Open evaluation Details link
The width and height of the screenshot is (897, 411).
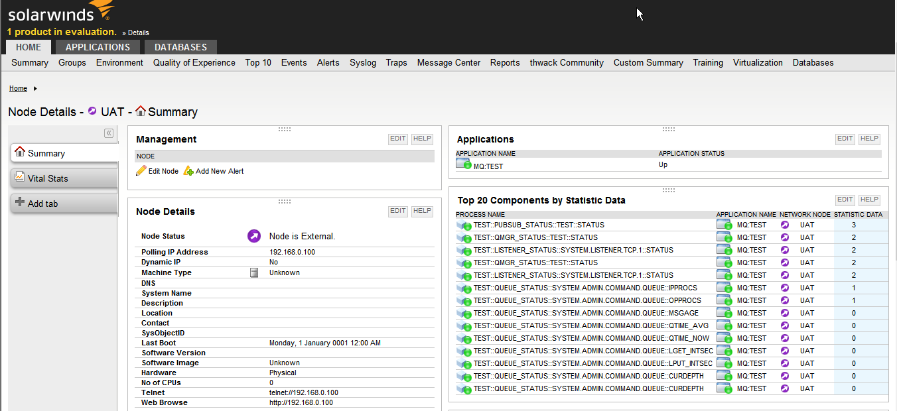[138, 32]
